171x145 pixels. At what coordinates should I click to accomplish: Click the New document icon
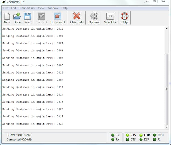(7, 16)
